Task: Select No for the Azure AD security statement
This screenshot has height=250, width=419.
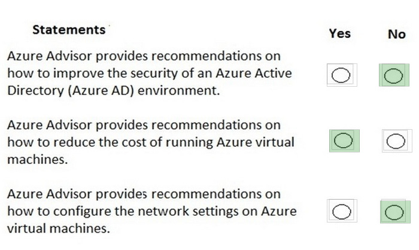Action: [393, 76]
